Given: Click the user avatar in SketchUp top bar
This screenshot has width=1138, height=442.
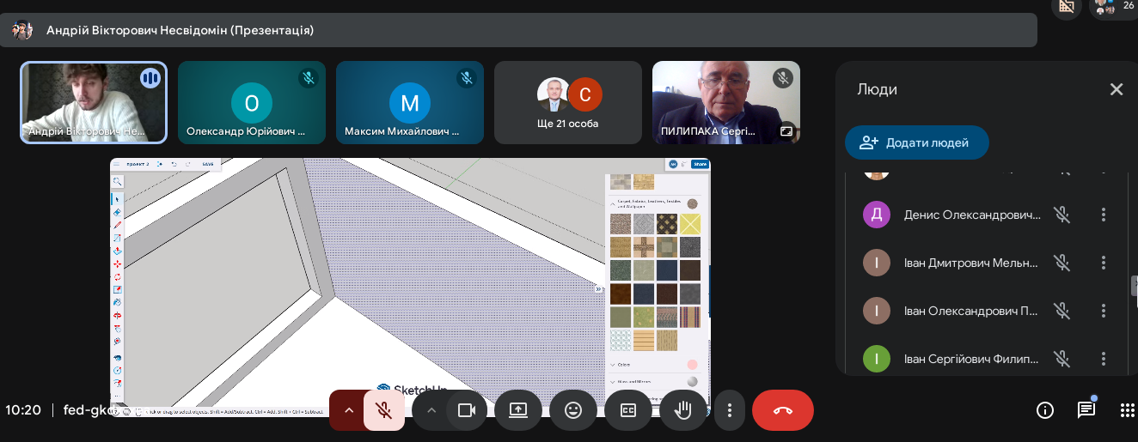Looking at the screenshot, I should coord(673,164).
